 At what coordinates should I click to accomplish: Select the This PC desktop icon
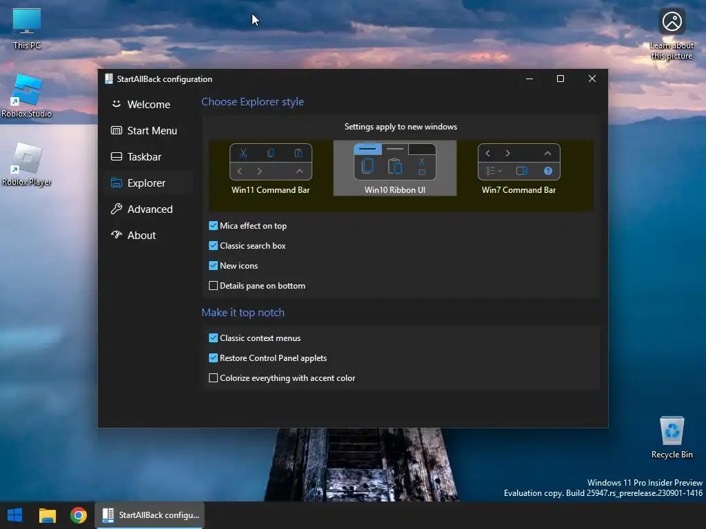(x=27, y=29)
